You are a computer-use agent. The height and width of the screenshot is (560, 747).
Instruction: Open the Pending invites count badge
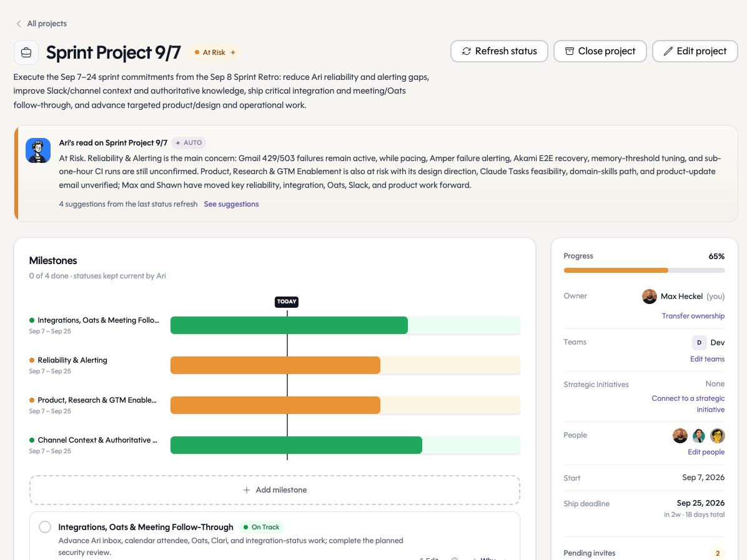[x=718, y=553]
